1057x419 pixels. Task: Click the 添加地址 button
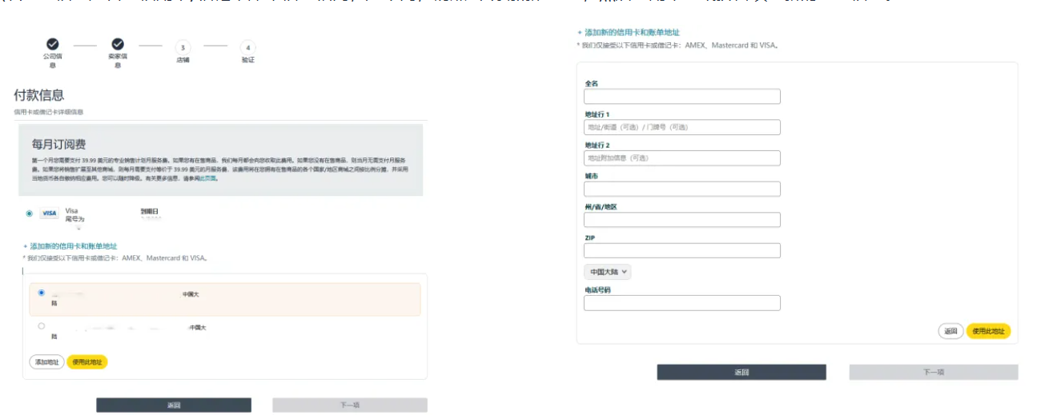pos(46,362)
